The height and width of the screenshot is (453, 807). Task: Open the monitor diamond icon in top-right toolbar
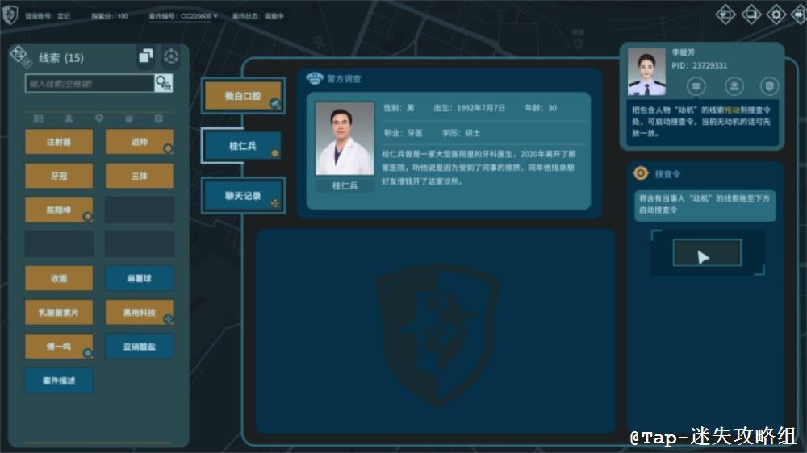(751, 14)
